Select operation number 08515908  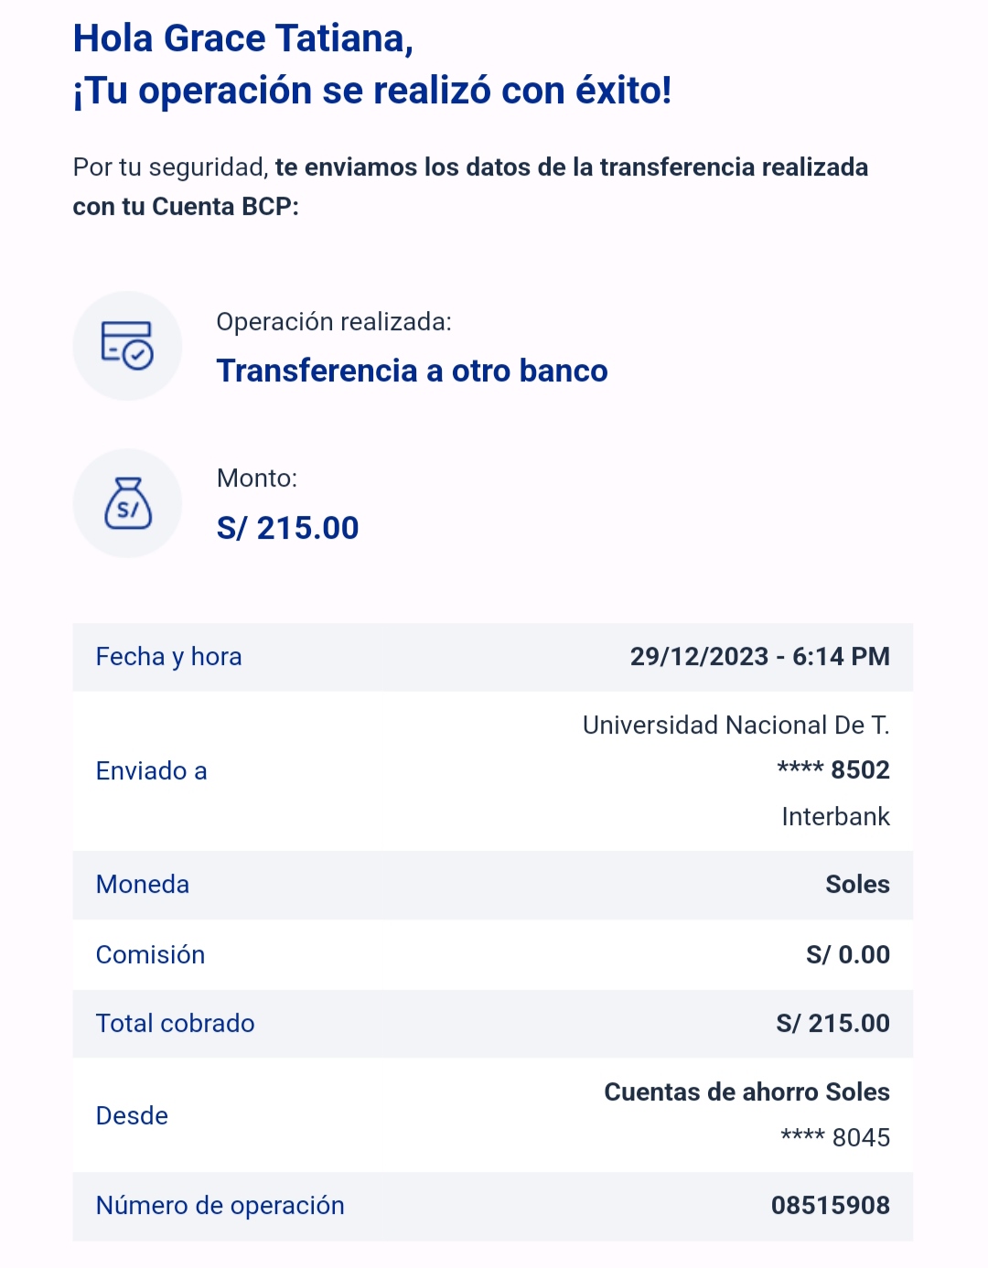coord(830,1206)
